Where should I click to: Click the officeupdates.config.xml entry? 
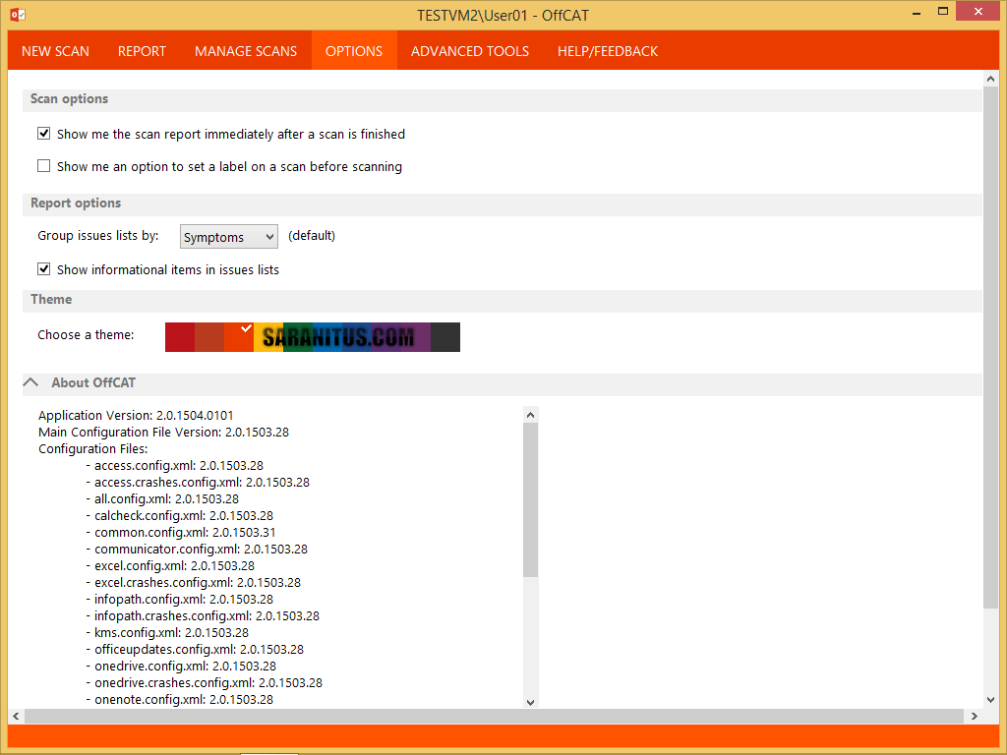click(196, 649)
